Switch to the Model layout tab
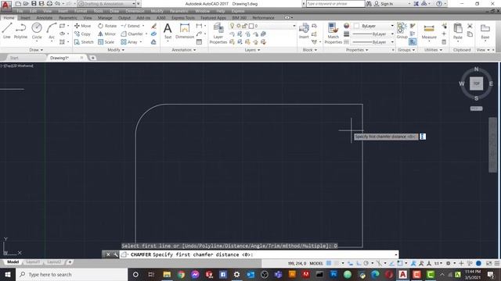 [x=13, y=262]
